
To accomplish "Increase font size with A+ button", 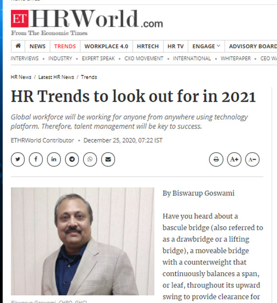I will point(234,159).
